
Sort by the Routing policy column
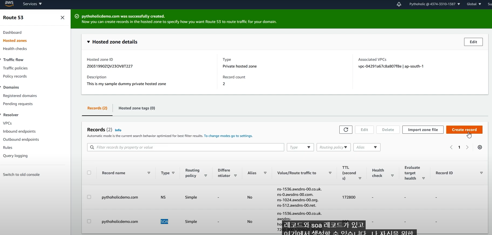(206, 176)
